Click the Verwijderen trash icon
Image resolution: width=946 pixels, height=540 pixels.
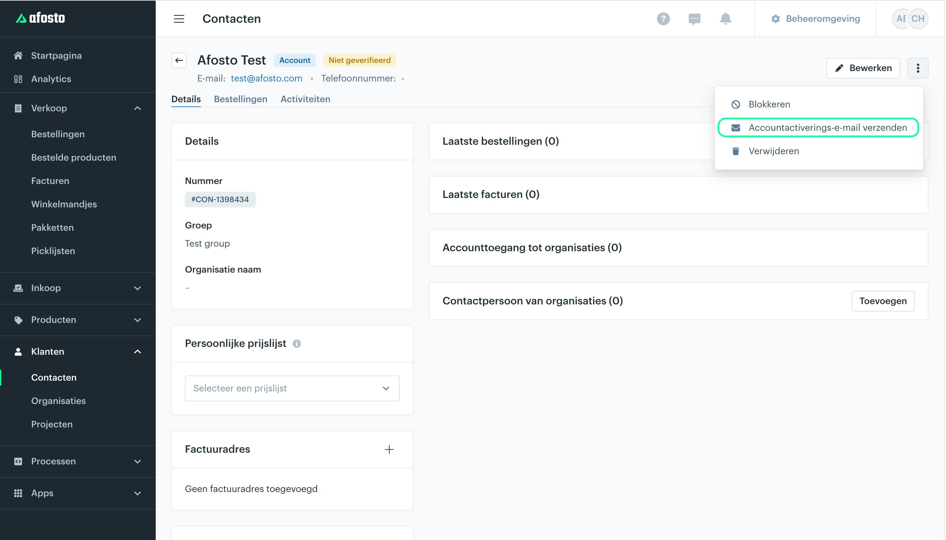(x=736, y=151)
